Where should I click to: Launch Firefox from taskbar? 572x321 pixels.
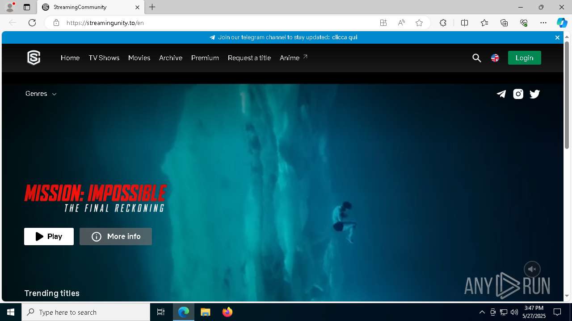pos(227,312)
